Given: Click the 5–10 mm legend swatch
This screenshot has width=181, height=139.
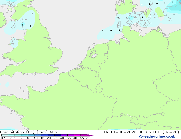Looking at the screenshot, I should pos(31,135).
